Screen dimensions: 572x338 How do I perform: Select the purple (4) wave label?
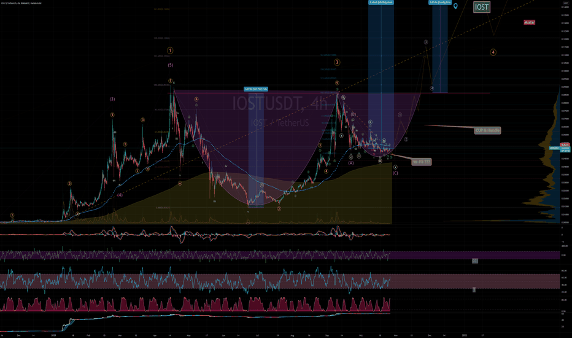pos(120,195)
